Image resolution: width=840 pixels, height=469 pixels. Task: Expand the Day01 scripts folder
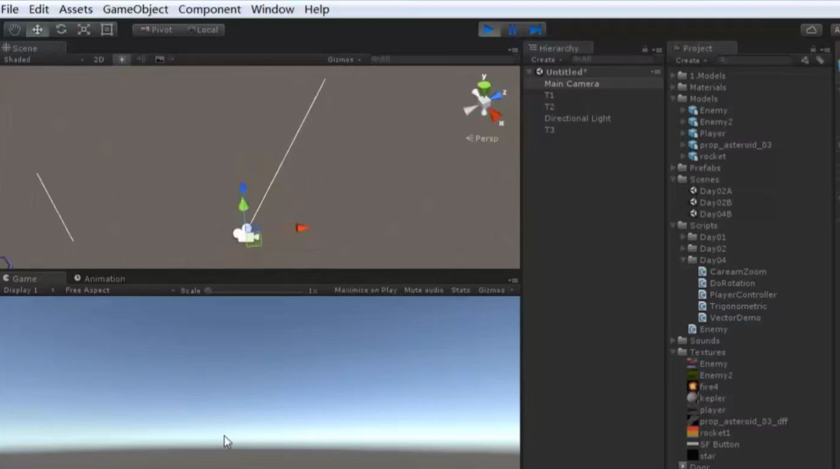[x=683, y=237]
